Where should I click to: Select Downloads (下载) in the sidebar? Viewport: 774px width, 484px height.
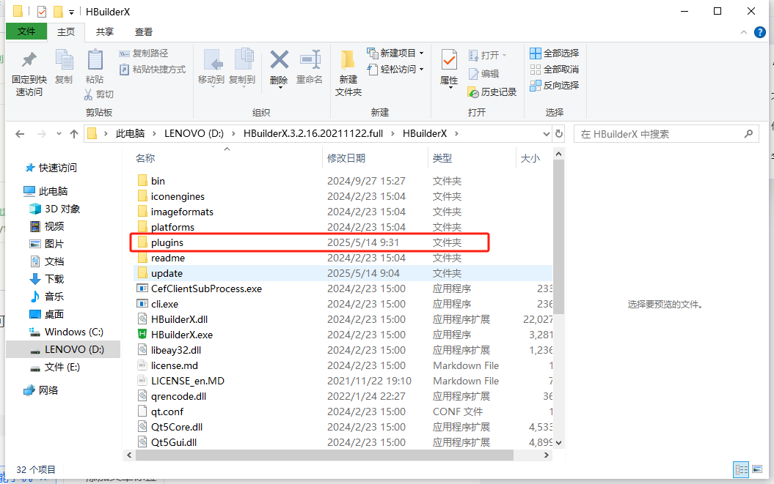coord(47,279)
